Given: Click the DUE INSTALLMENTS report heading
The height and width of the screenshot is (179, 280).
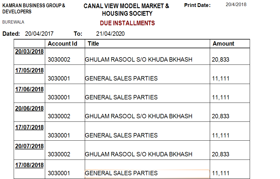Looking at the screenshot, I should point(127,23).
